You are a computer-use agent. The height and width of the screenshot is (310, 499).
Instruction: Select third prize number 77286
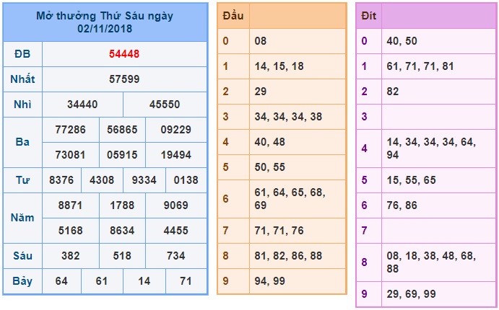pos(70,130)
